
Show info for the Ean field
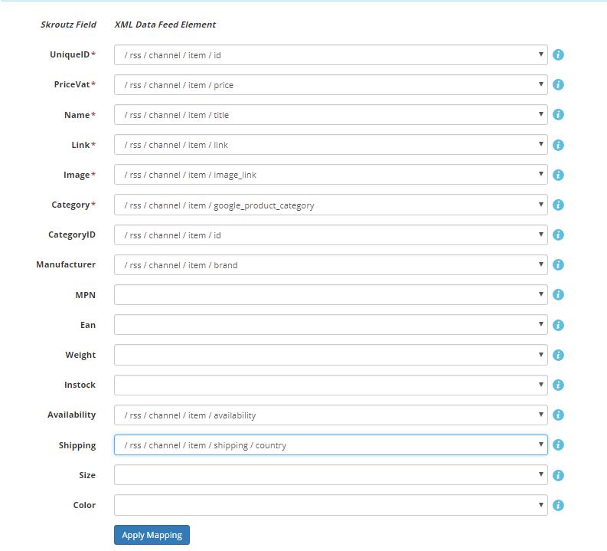558,325
